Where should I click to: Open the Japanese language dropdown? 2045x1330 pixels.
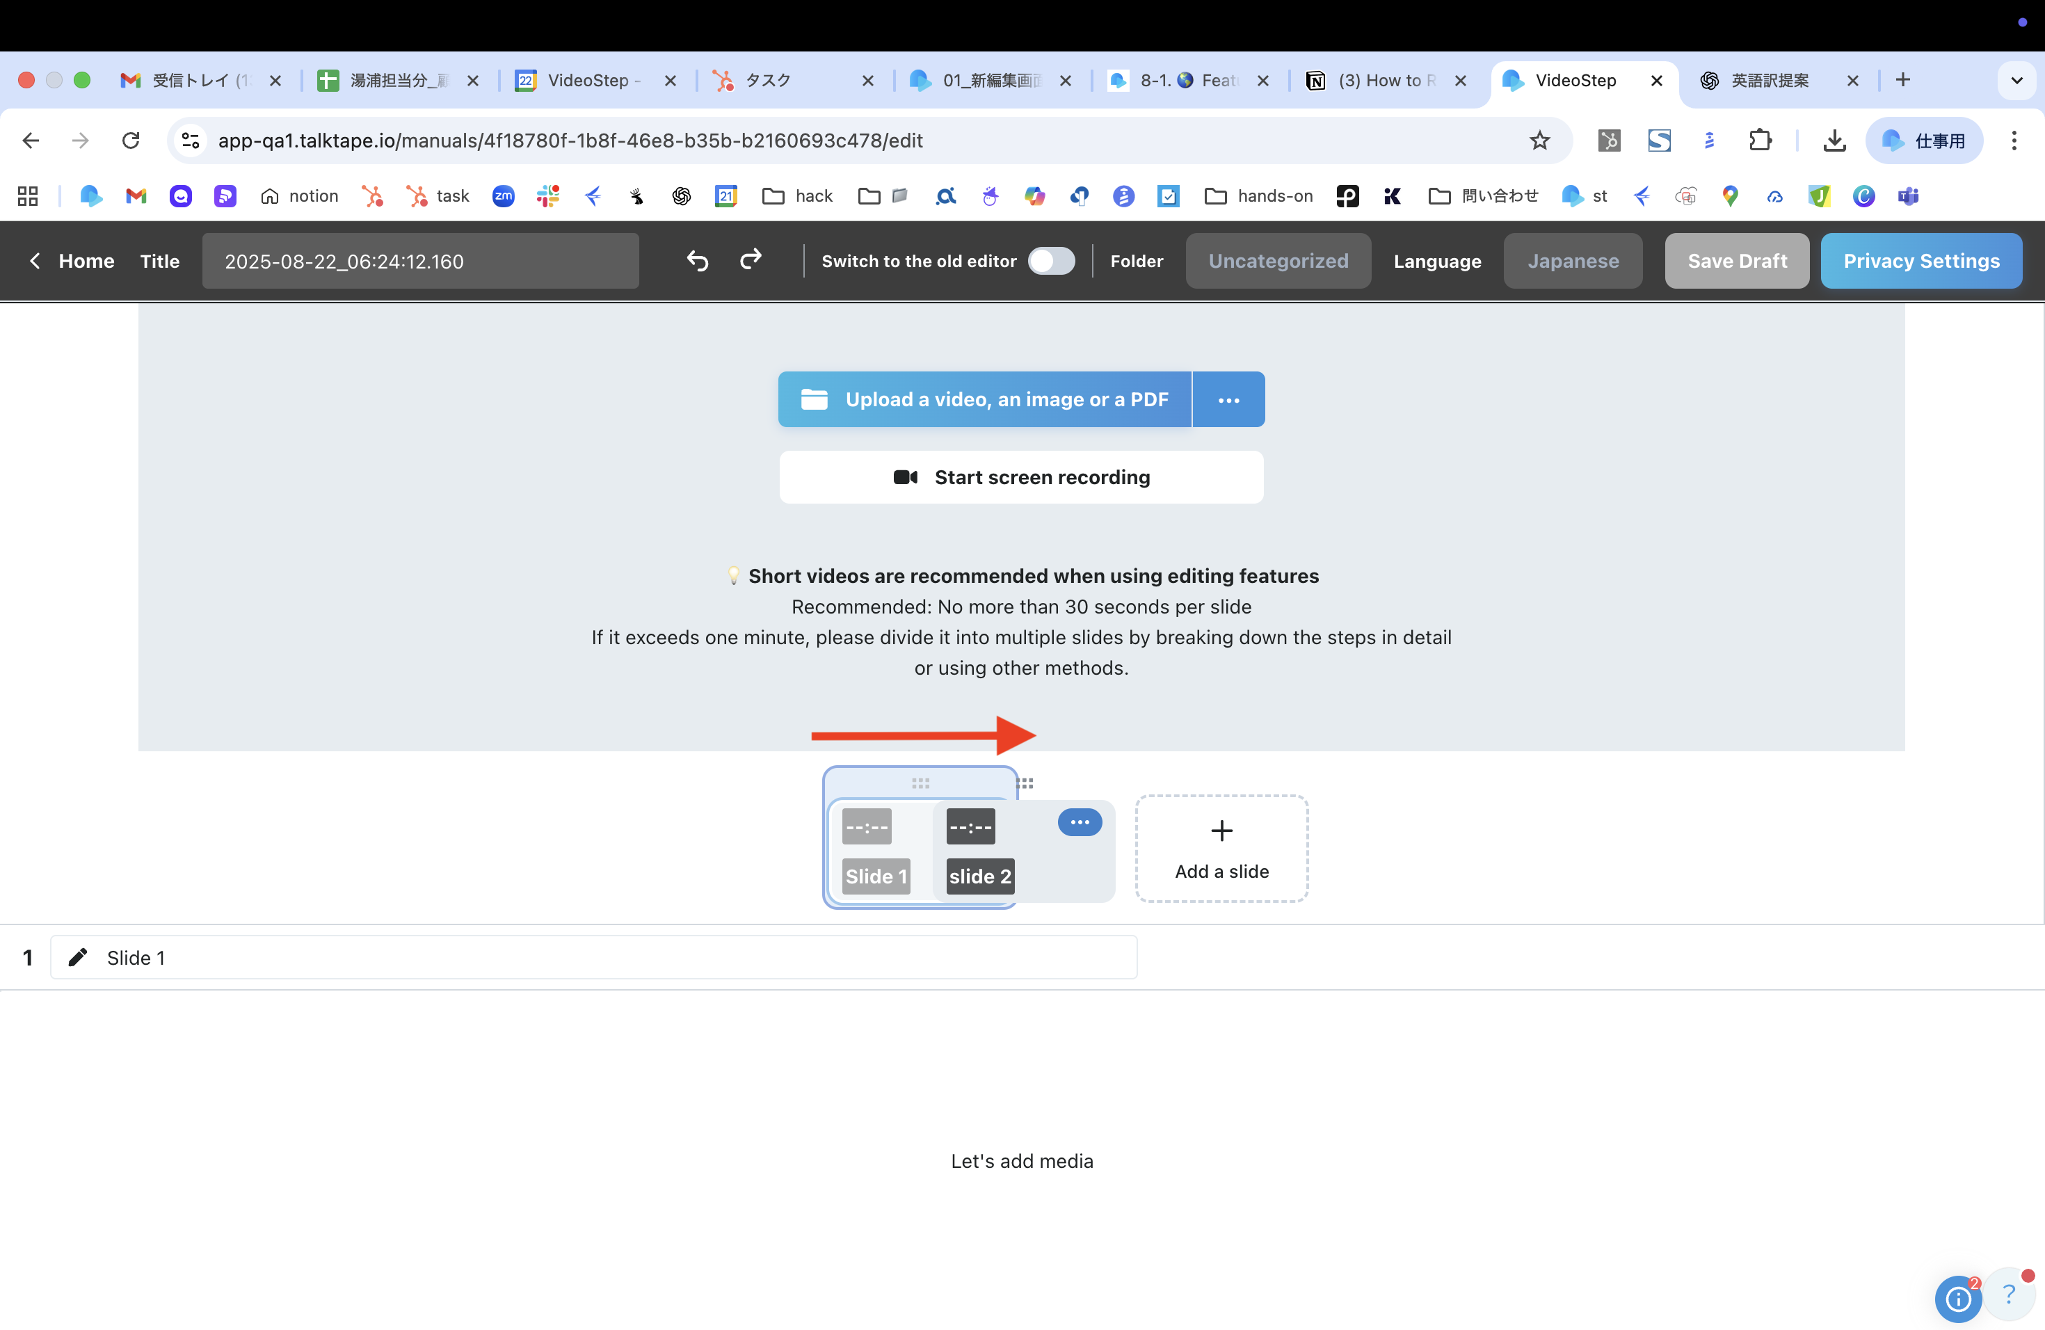point(1573,261)
